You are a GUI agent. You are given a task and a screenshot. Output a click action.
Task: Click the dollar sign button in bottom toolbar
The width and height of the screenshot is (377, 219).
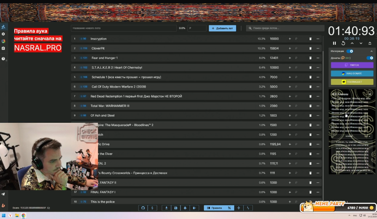[x=152, y=208]
